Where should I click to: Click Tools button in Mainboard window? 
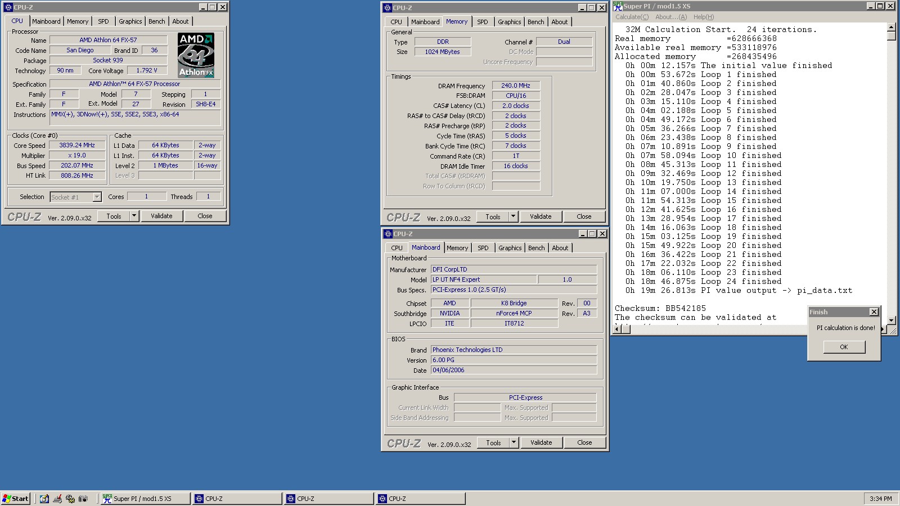tap(493, 442)
